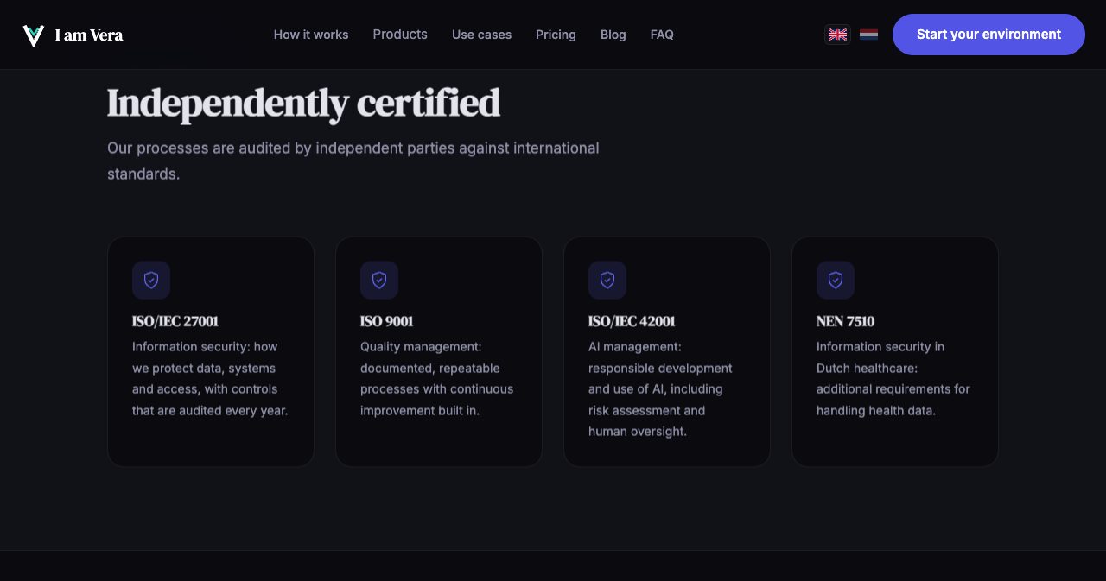Click the 'Our processes are audited' subtitle text

click(x=353, y=161)
